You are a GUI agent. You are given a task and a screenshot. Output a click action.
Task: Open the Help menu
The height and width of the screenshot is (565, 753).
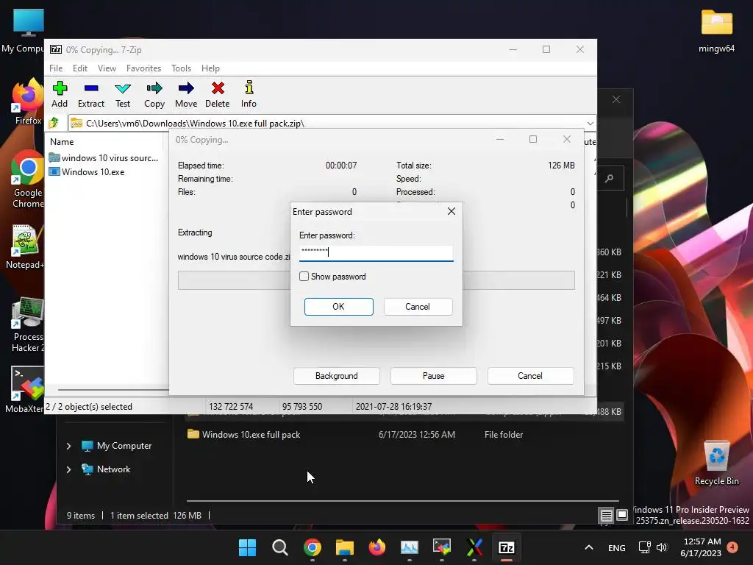point(210,68)
